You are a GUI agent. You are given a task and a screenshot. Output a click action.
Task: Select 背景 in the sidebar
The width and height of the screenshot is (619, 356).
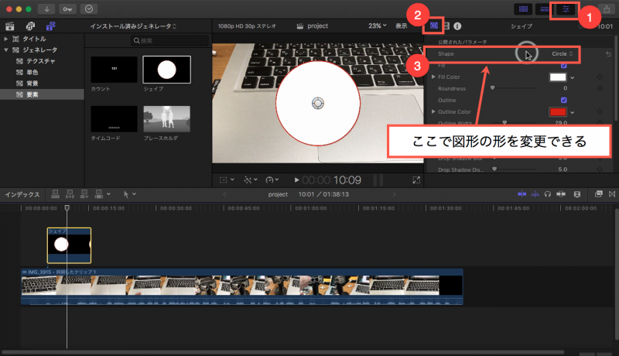[32, 84]
